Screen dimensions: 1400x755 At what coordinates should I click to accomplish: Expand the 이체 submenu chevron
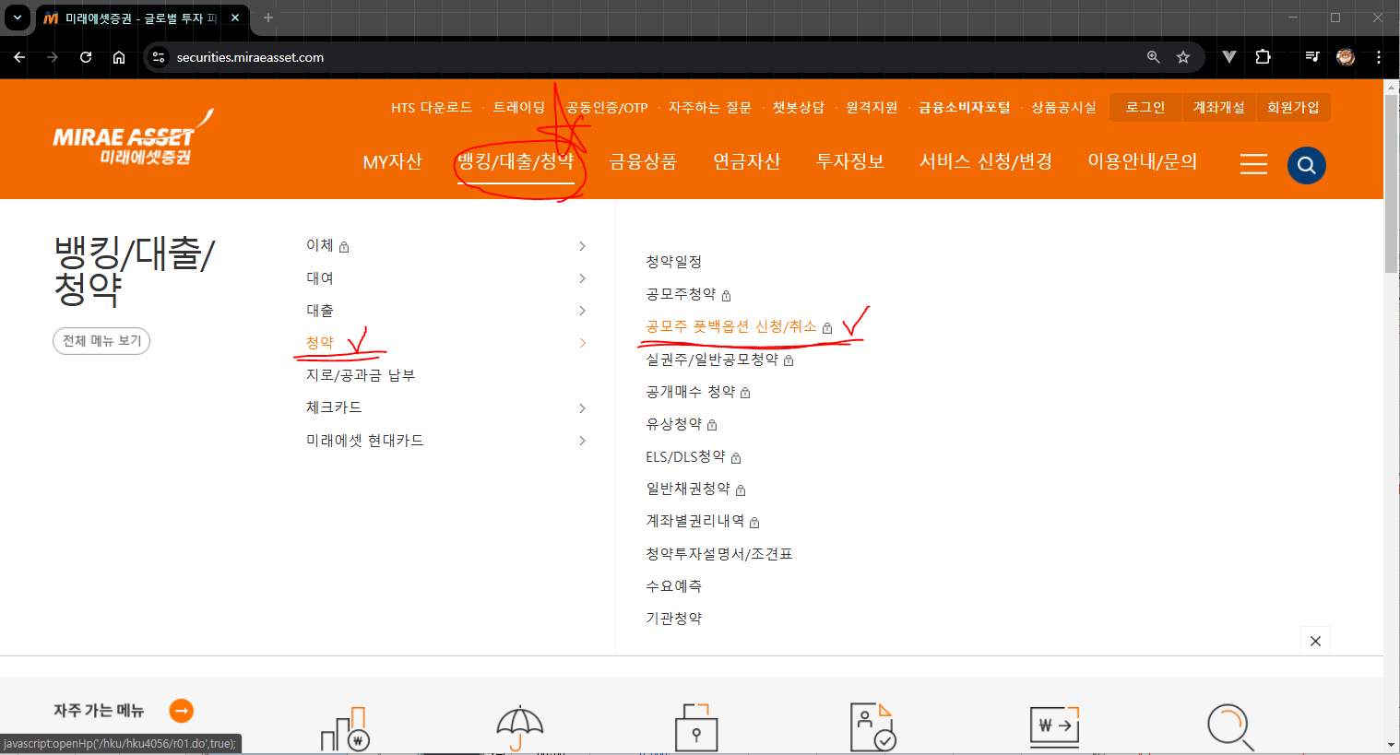tap(582, 246)
